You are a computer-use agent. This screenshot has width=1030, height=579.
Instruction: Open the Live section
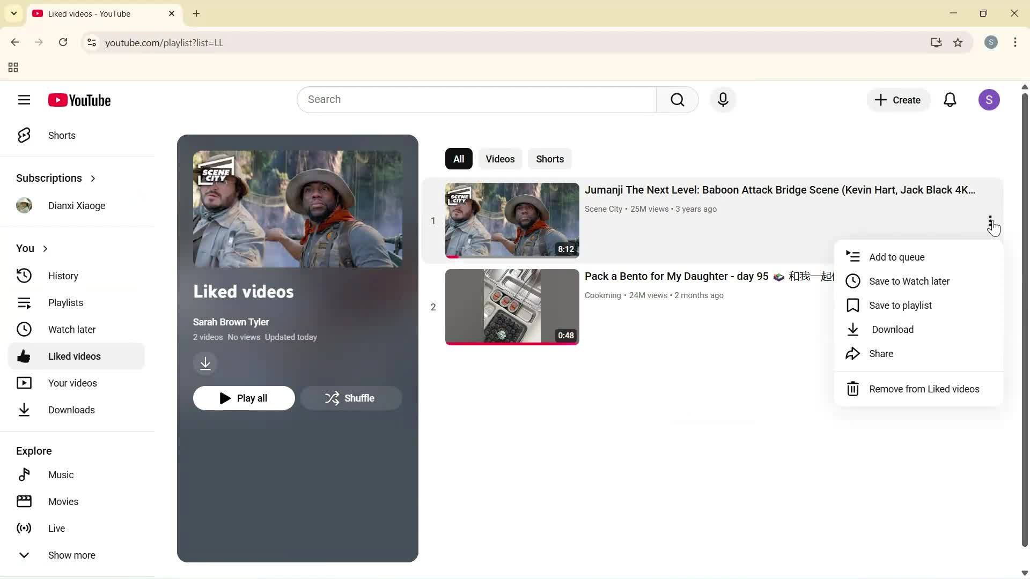[x=56, y=528]
